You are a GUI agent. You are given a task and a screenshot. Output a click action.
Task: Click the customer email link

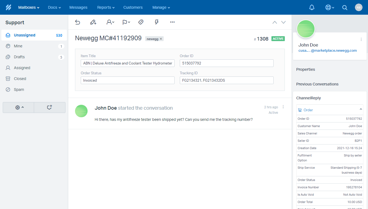328,51
